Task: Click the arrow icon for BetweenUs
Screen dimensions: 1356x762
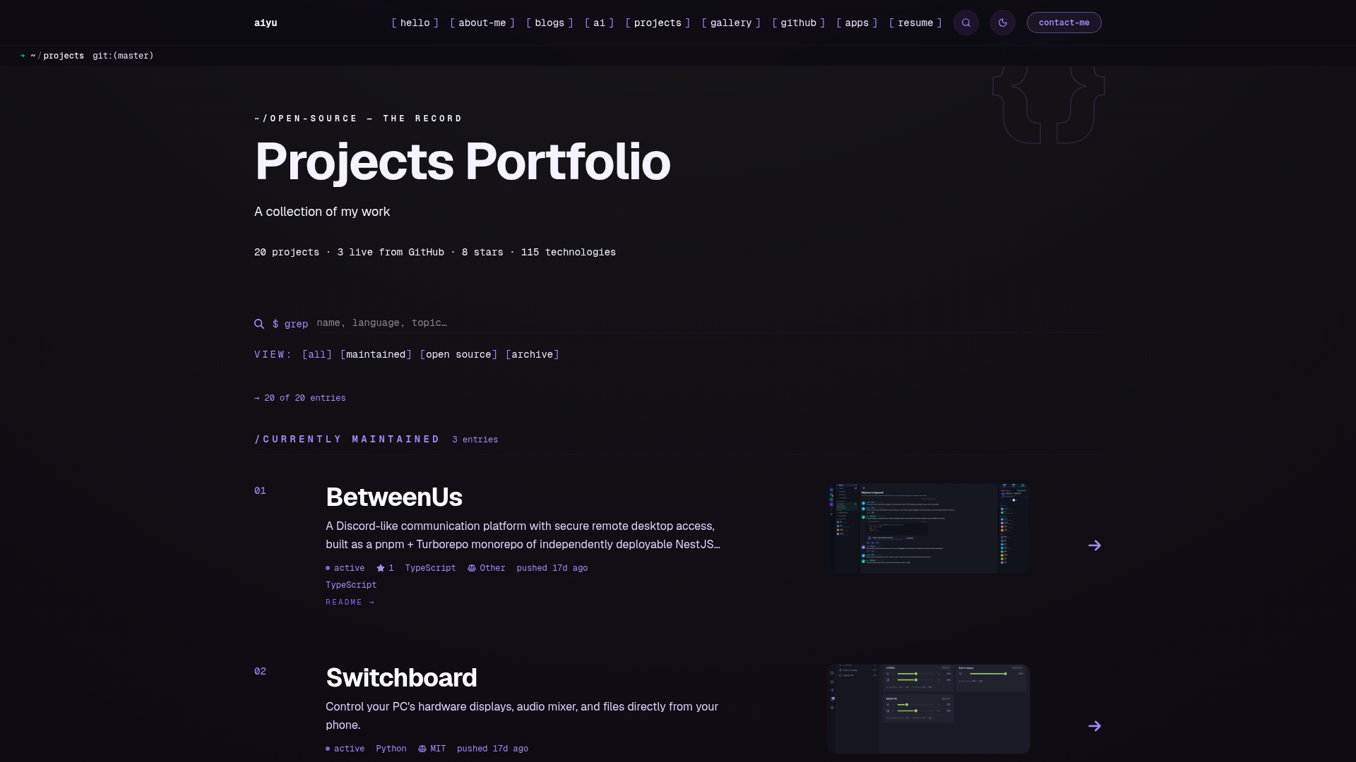Action: 1095,545
